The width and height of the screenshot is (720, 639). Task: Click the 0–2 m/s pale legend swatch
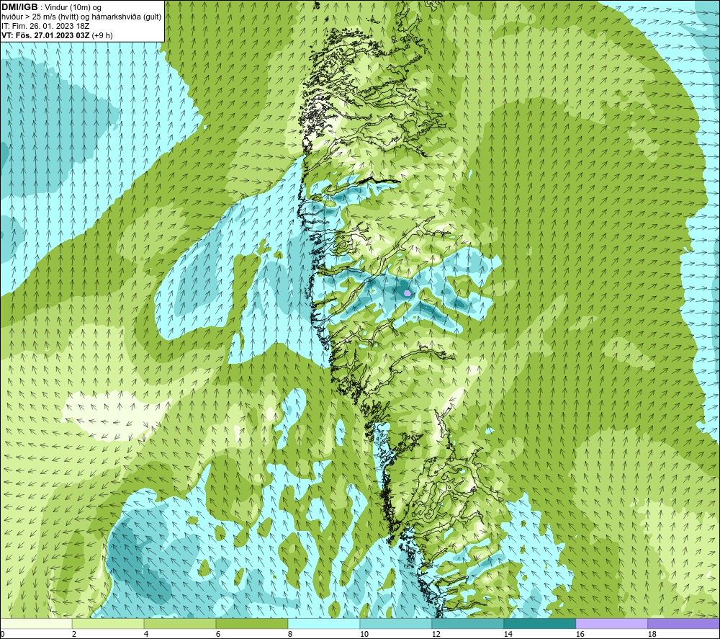[x=36, y=624]
